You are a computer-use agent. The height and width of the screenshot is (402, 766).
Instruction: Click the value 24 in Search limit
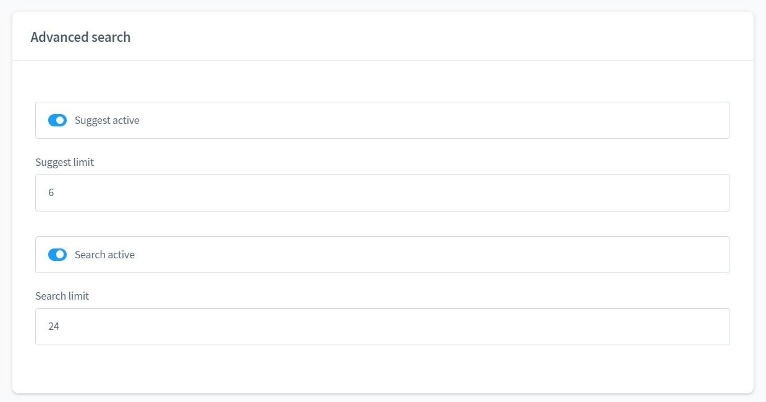point(54,327)
